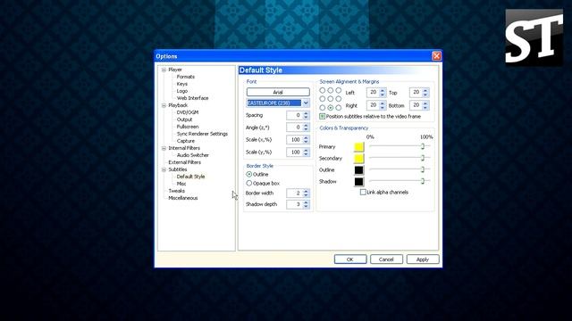The width and height of the screenshot is (572, 321).
Task: Choose top-left screen alignment radio
Action: click(322, 90)
